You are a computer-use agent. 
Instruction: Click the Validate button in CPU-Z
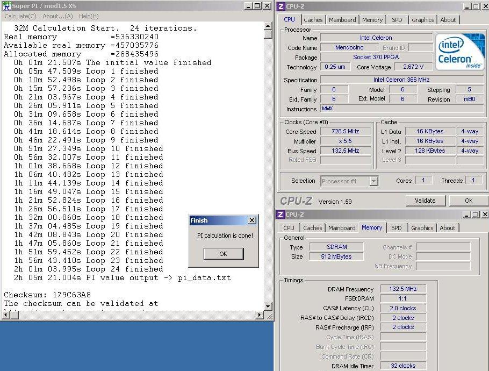425,201
